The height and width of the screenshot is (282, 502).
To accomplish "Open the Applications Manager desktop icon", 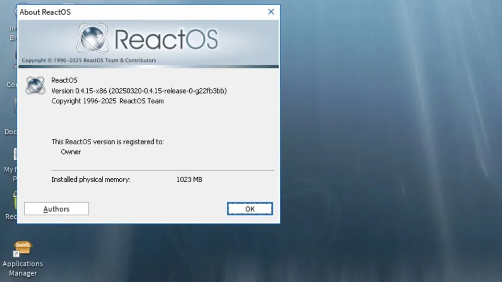I will click(x=23, y=249).
